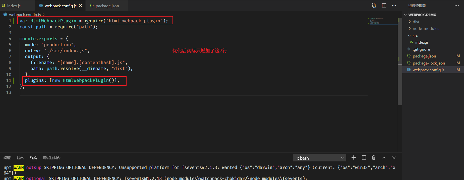
Task: Click path.resolve on line 9
Action: point(63,69)
